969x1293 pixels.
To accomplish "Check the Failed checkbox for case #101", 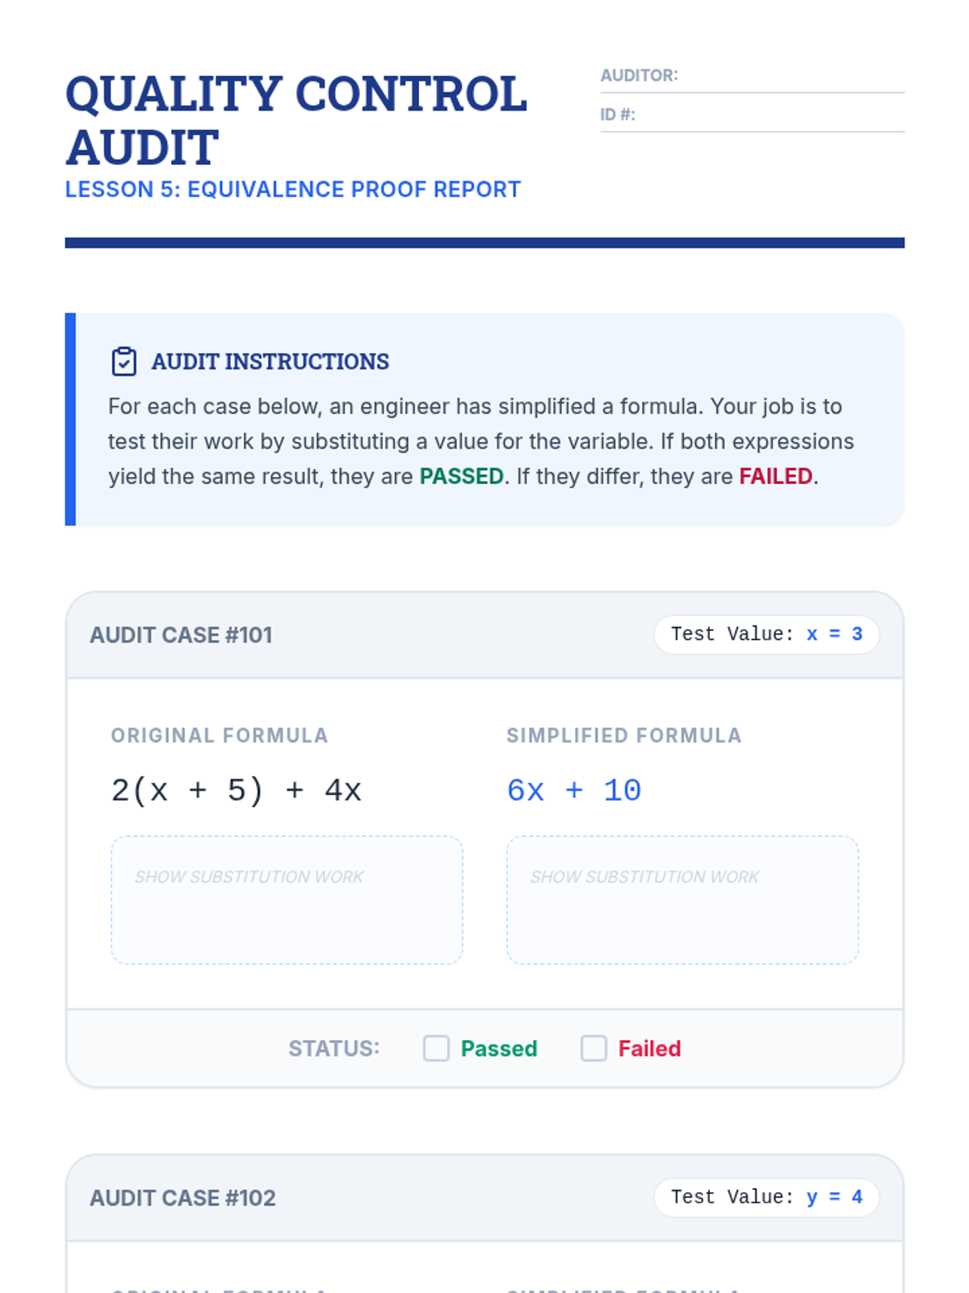I will pyautogui.click(x=594, y=1048).
